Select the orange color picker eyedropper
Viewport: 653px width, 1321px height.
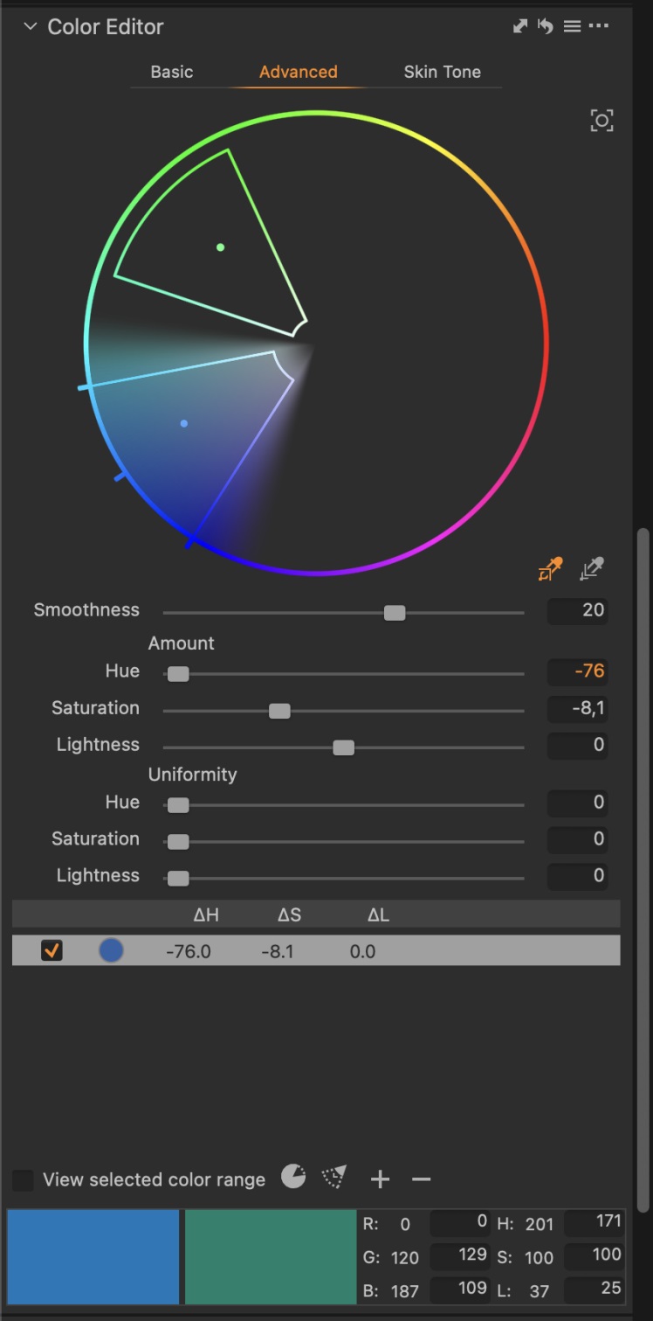[x=551, y=569]
